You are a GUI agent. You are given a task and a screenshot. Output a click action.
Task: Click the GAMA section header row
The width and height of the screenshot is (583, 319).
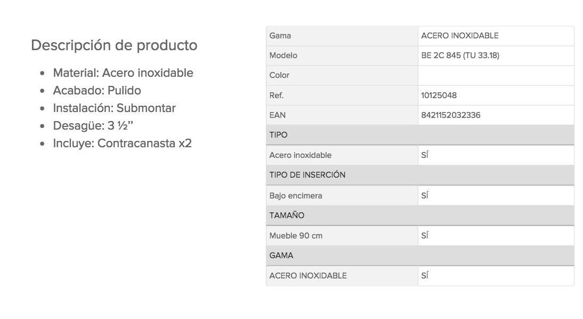[420, 256]
